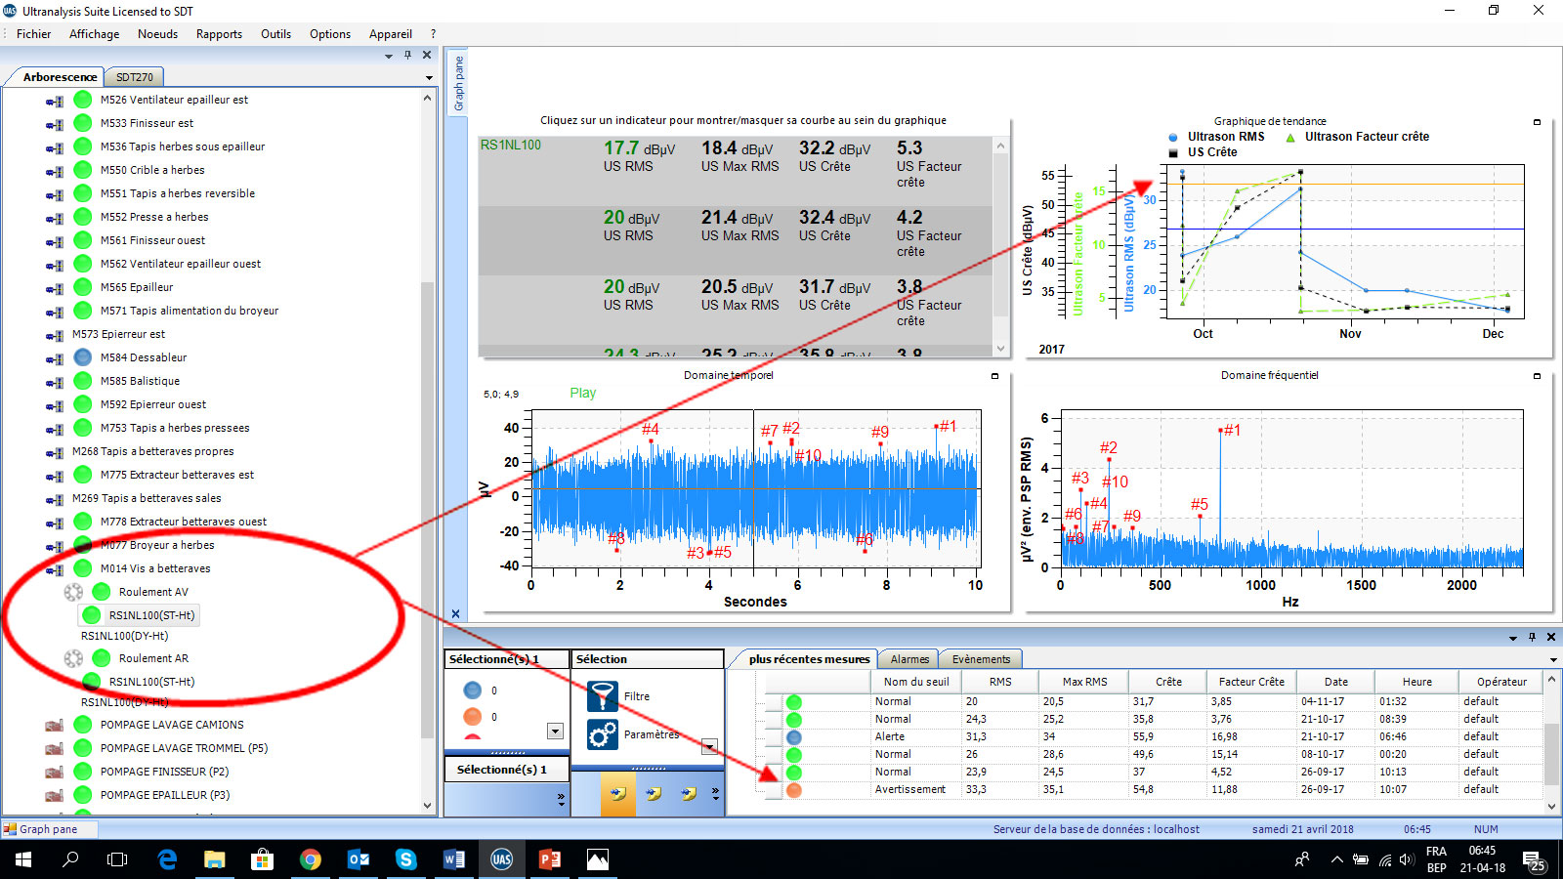Screen dimensions: 1563x879
Task: Click green status circle of M533 Finisseur est
Action: 83,123
